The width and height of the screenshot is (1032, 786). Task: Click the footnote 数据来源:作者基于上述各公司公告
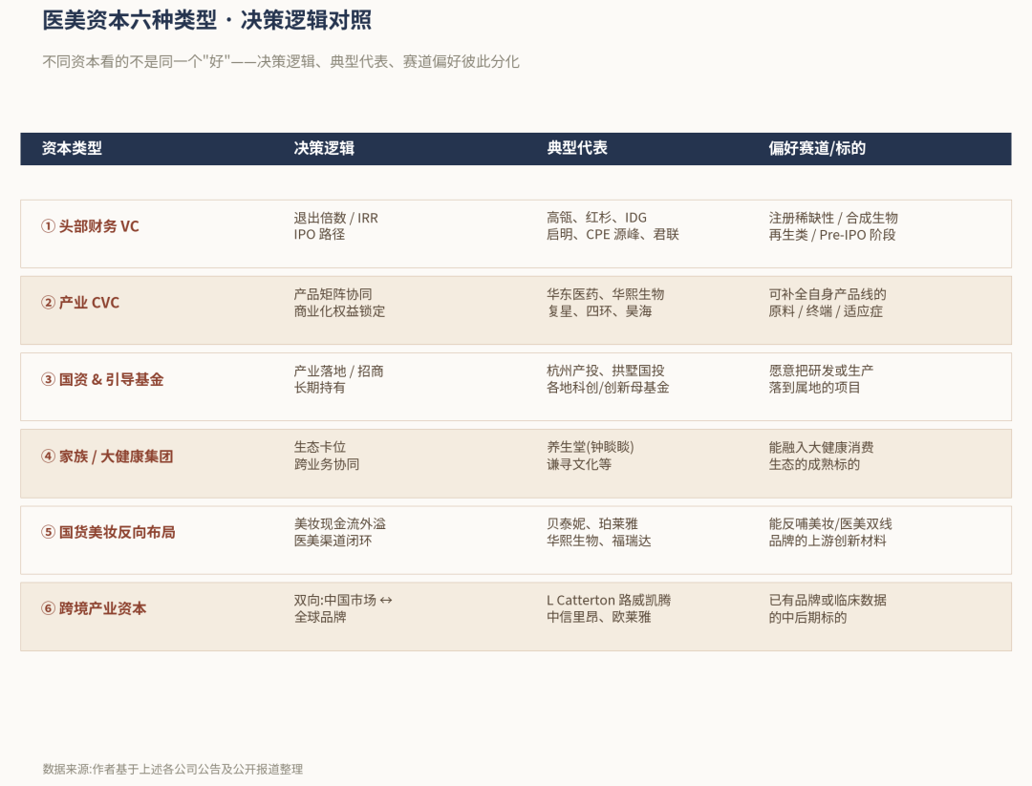tap(172, 769)
